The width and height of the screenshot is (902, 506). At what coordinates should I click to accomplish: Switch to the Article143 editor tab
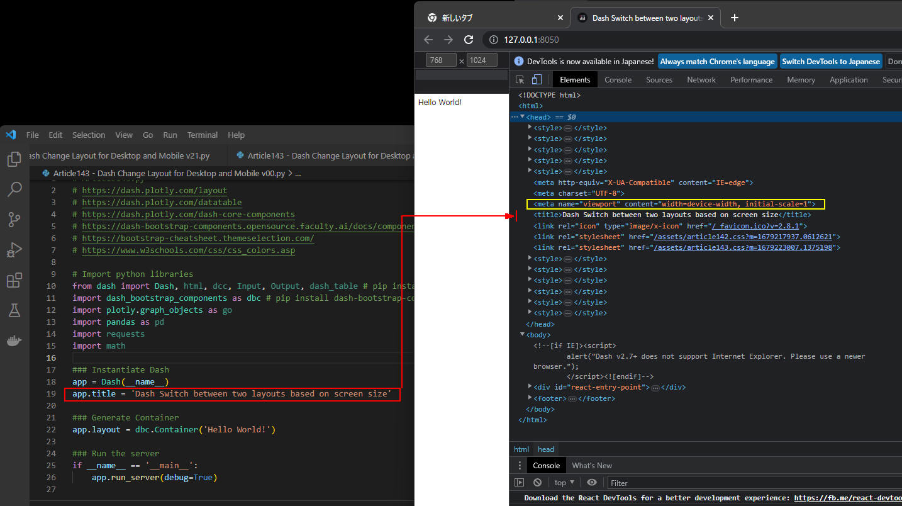pyautogui.click(x=321, y=155)
